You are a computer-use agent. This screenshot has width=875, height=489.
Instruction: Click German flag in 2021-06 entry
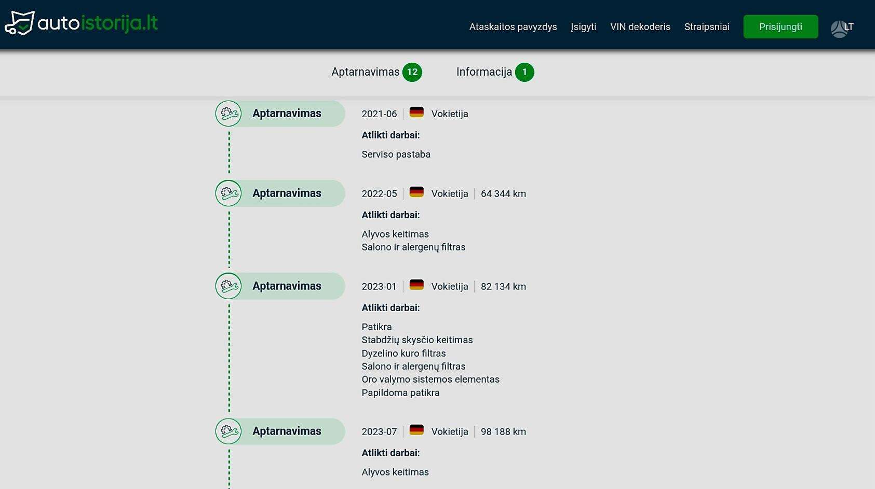point(416,112)
